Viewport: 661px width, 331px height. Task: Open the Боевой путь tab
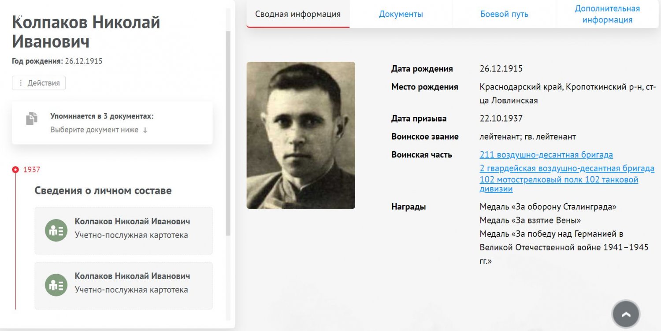coord(504,14)
